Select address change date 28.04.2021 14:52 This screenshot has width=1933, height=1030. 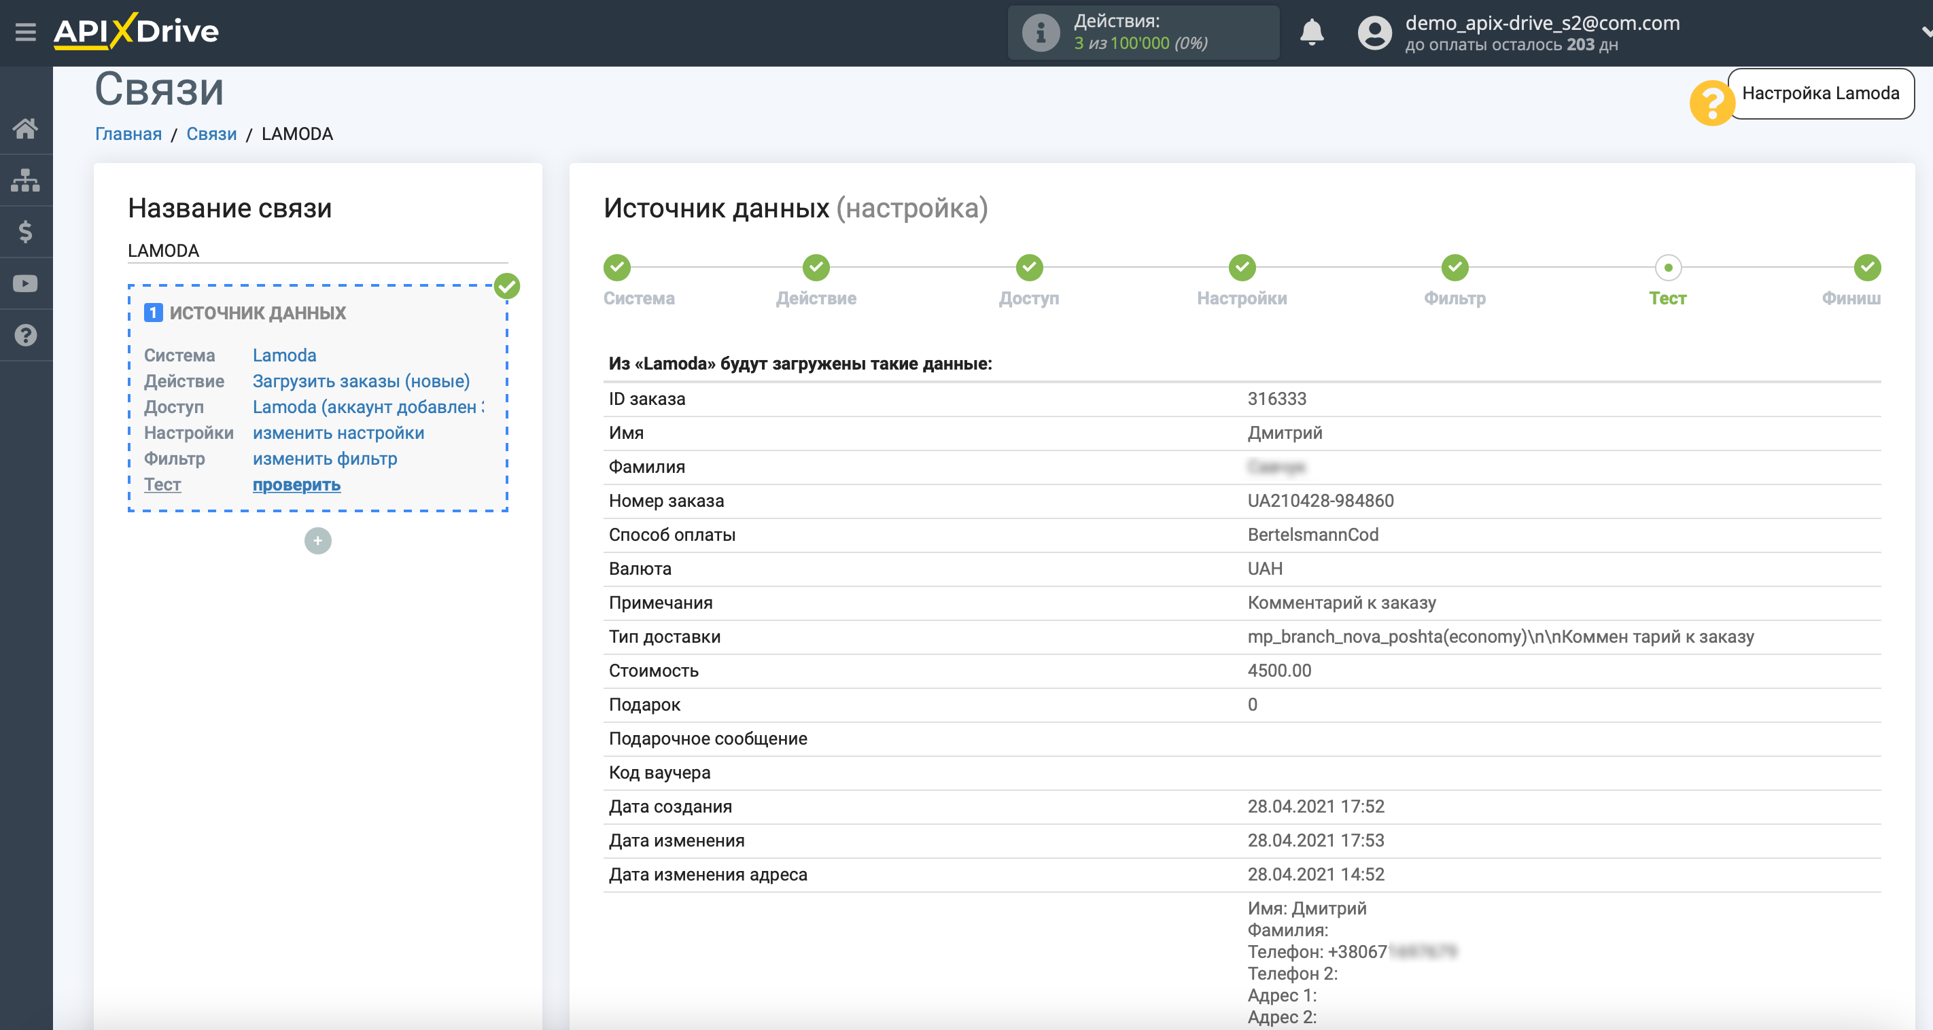(1315, 874)
